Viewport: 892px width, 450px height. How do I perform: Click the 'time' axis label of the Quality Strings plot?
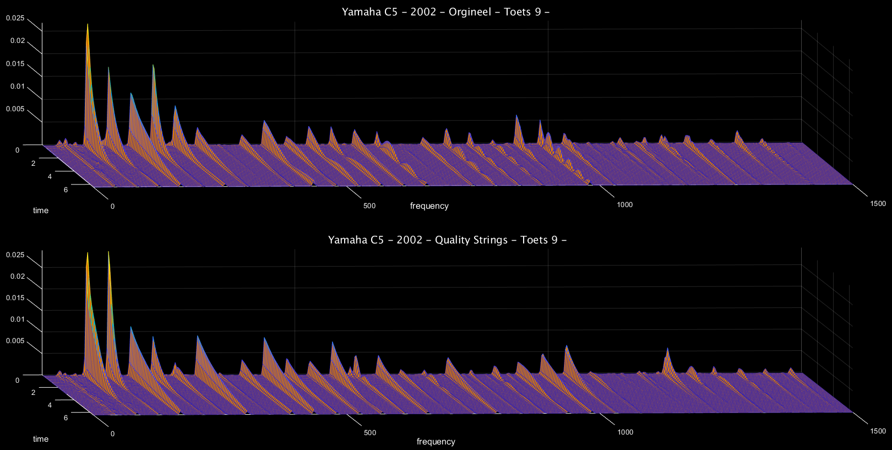pyautogui.click(x=41, y=439)
